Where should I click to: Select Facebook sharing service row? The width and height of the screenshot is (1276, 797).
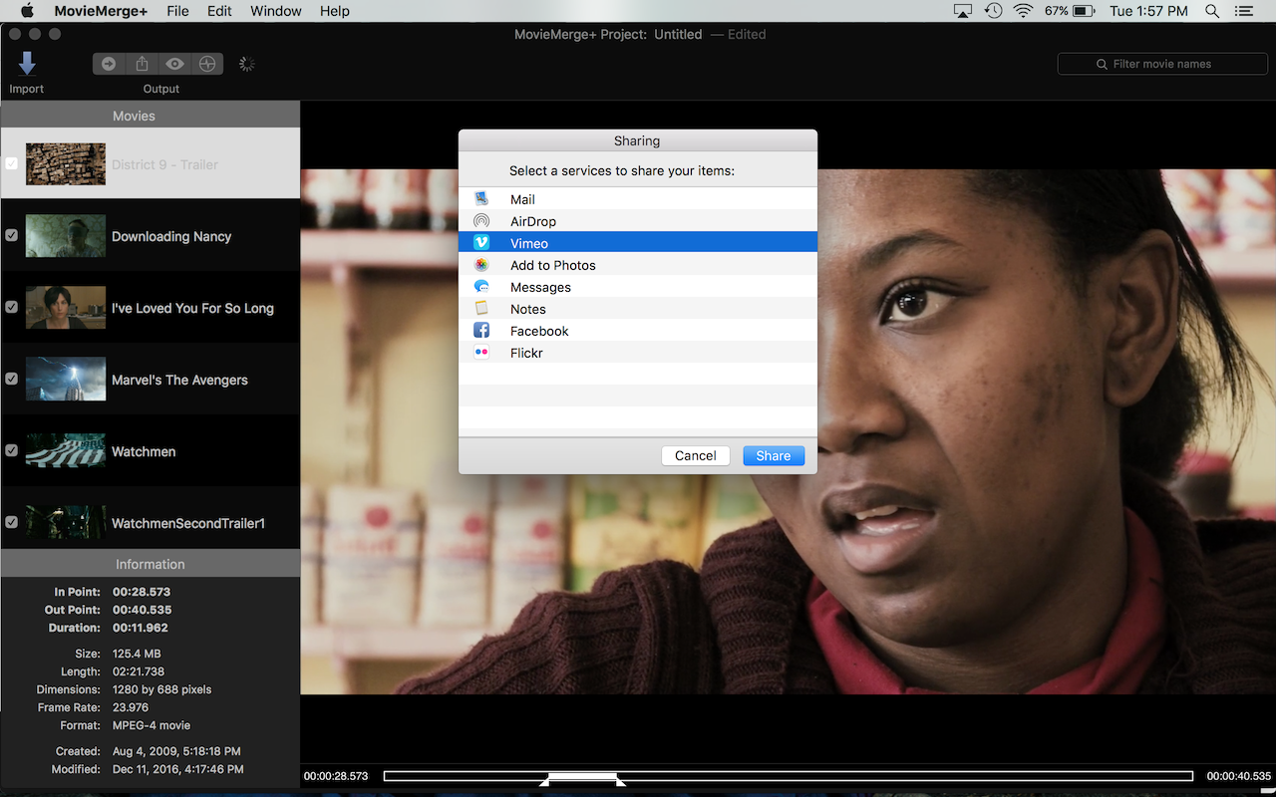638,331
